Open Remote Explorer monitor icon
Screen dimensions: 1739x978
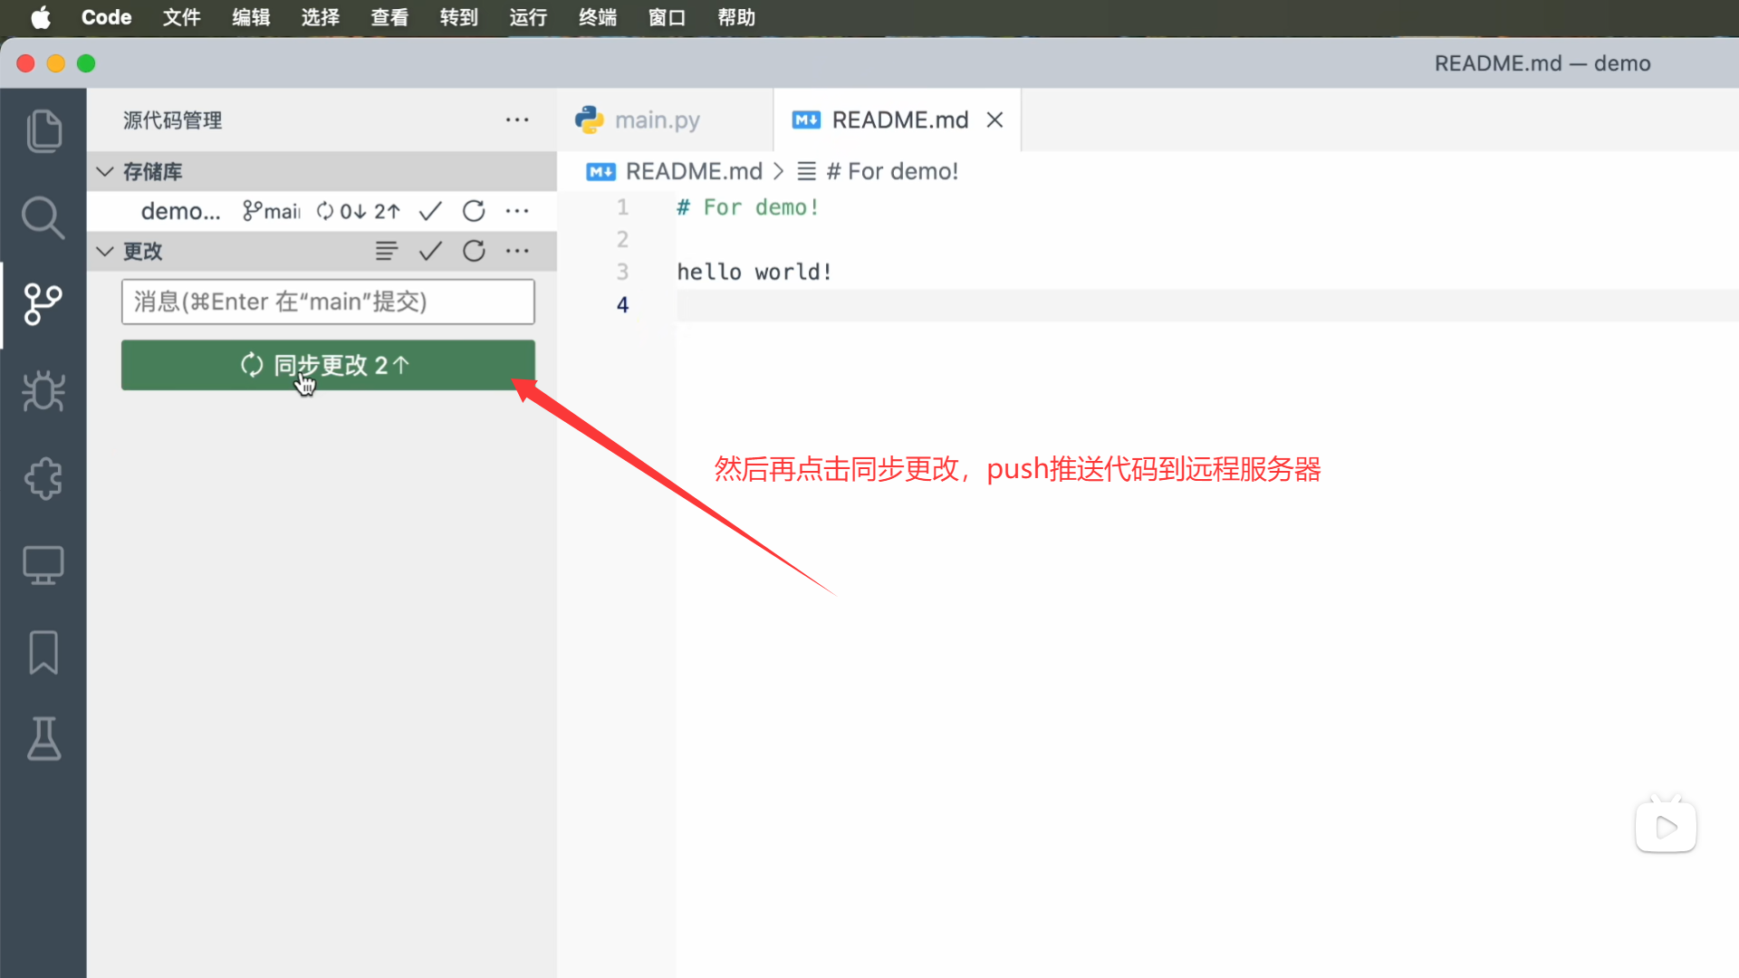43,565
